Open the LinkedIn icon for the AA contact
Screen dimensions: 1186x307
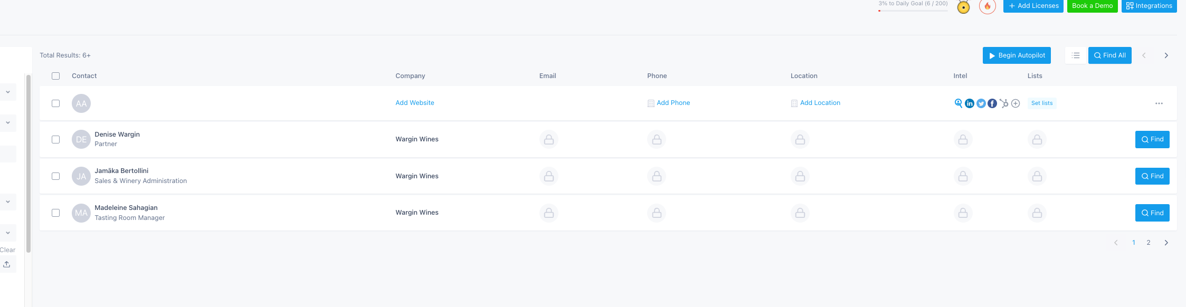point(970,103)
